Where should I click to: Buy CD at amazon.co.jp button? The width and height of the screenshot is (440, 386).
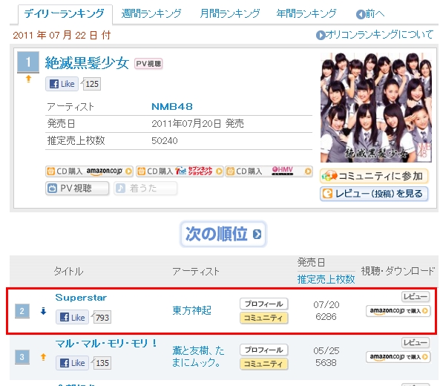coord(89,171)
